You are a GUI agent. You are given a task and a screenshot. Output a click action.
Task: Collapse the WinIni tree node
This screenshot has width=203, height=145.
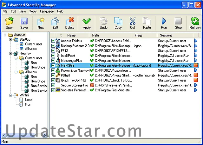pos(10,95)
